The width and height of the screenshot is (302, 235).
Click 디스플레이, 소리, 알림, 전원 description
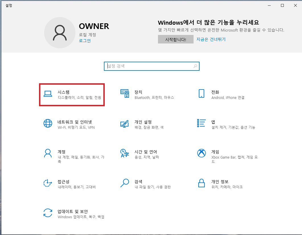point(79,97)
